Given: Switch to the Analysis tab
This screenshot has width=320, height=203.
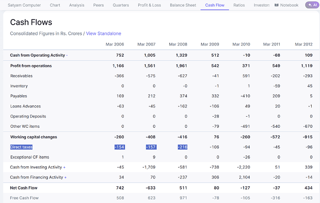Looking at the screenshot, I should 77,5.
